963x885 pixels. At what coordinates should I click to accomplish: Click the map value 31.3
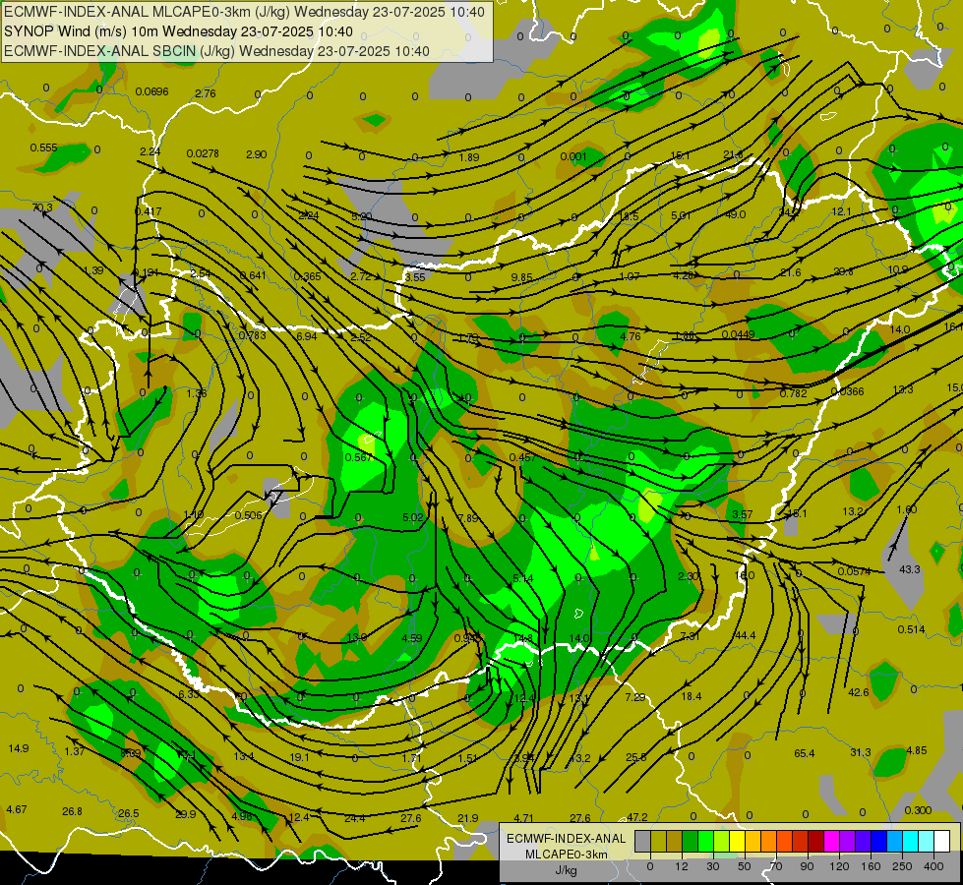pos(861,751)
